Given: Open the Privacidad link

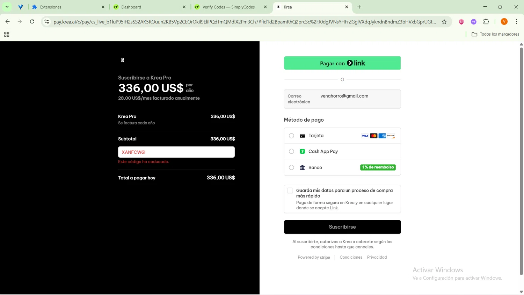Looking at the screenshot, I should tap(377, 257).
